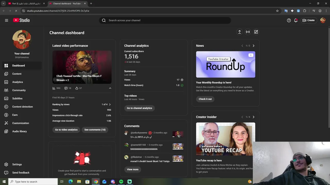Click the views bar chart icon under the video
Screen dimensions: 330x185
(x=54, y=88)
